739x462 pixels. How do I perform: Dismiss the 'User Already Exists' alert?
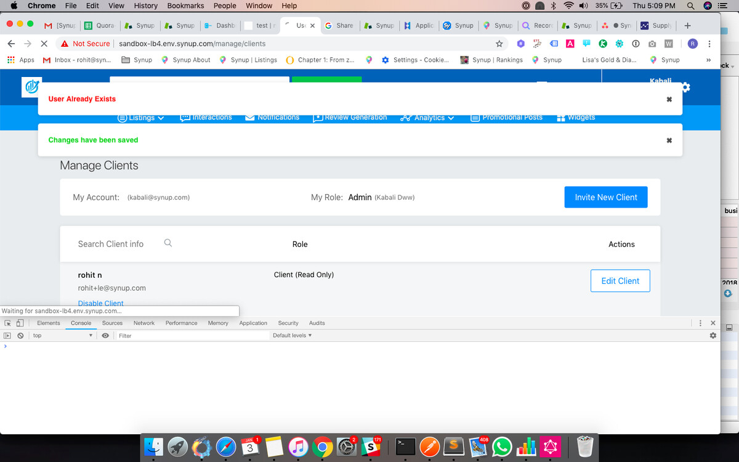(x=669, y=99)
